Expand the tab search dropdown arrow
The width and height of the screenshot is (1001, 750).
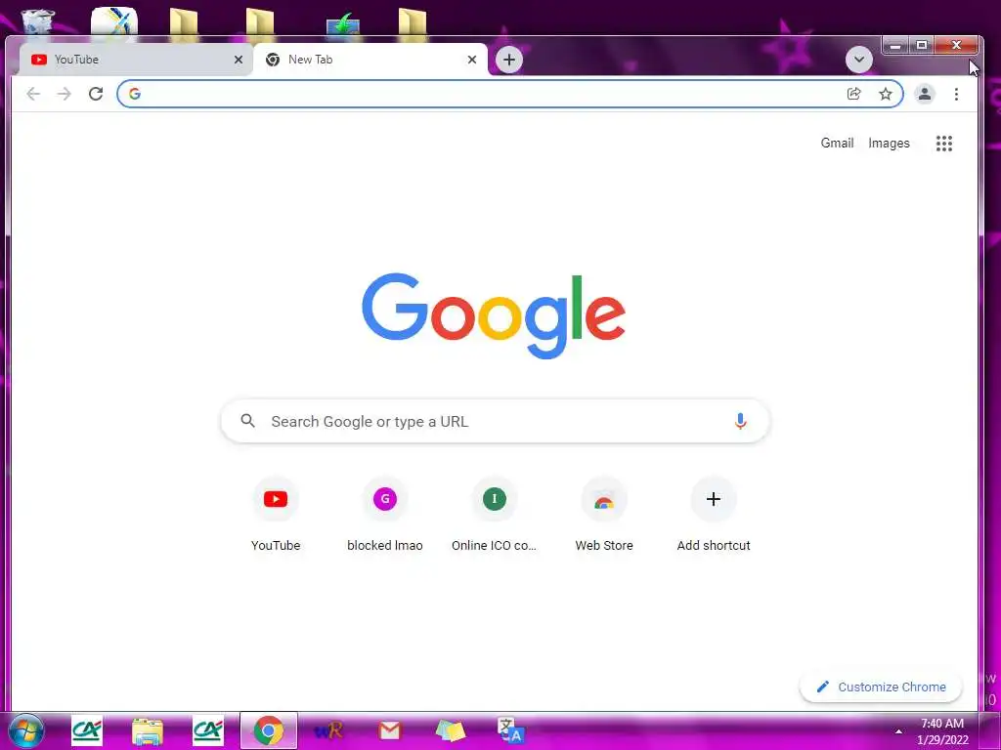tap(859, 60)
